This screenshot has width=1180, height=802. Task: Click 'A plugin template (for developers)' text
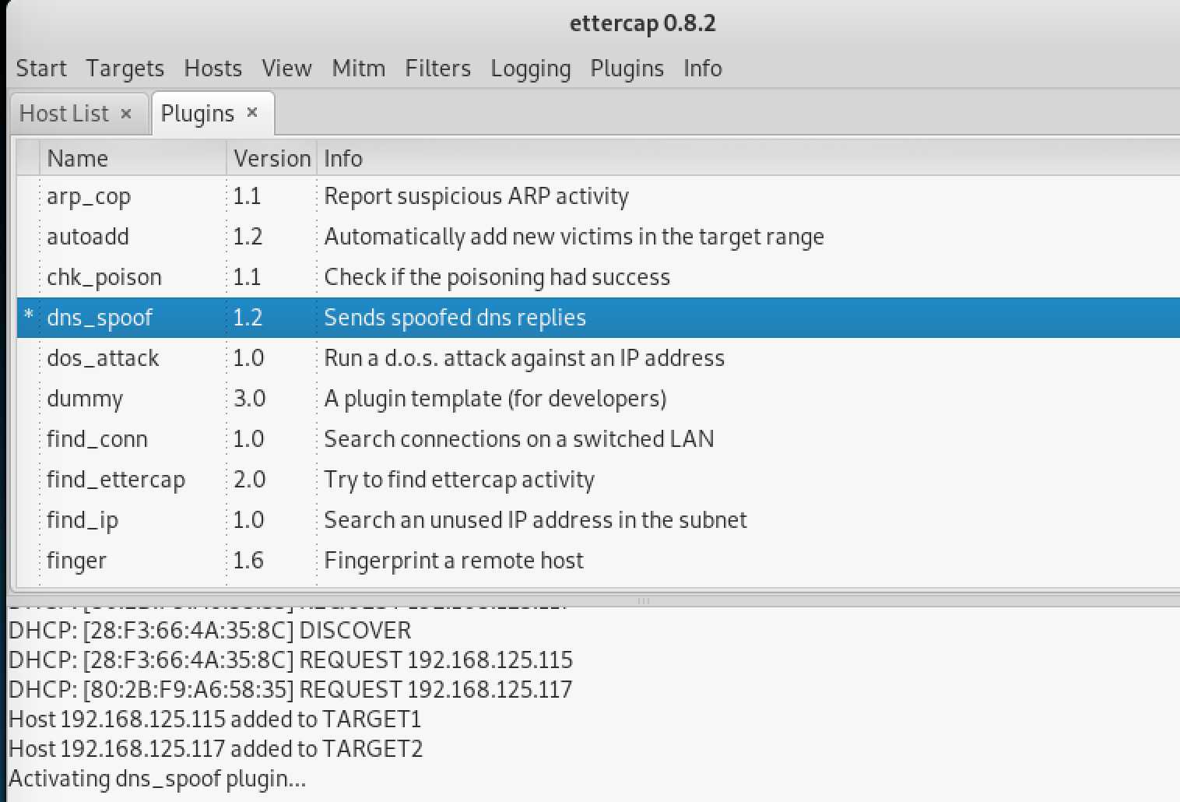click(x=495, y=399)
